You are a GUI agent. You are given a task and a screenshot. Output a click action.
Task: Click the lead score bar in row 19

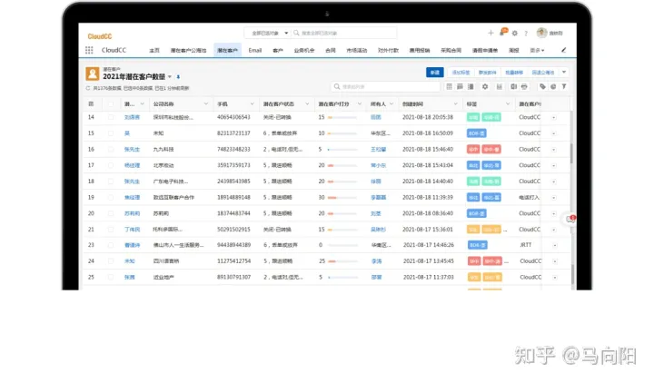click(x=342, y=197)
